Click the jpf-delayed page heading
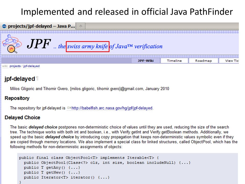Image resolution: width=245 pixels, height=184 pixels. [20, 79]
